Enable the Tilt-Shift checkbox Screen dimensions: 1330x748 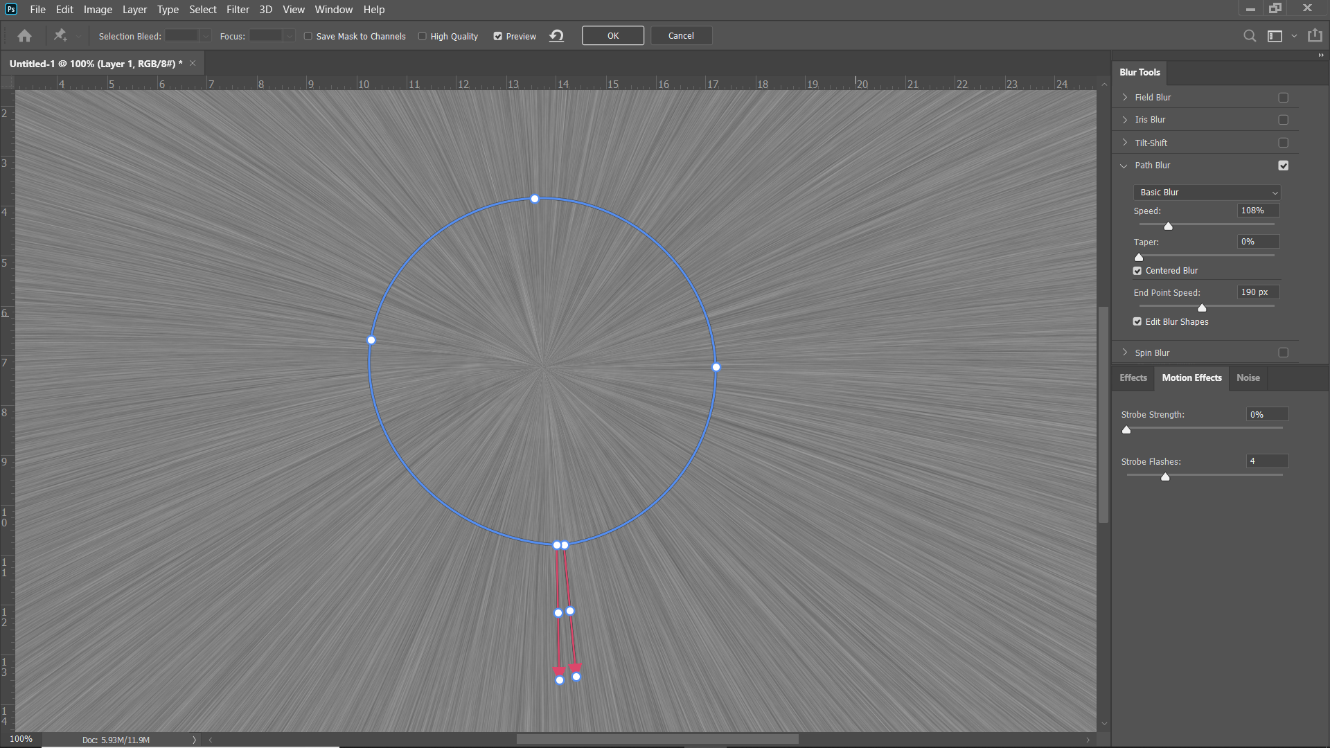pyautogui.click(x=1284, y=143)
